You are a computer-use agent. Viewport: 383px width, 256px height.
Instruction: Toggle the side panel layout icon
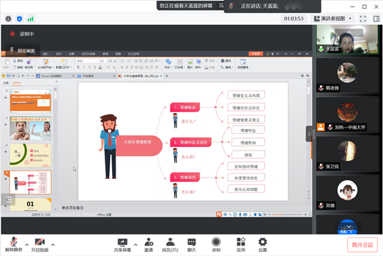click(376, 19)
